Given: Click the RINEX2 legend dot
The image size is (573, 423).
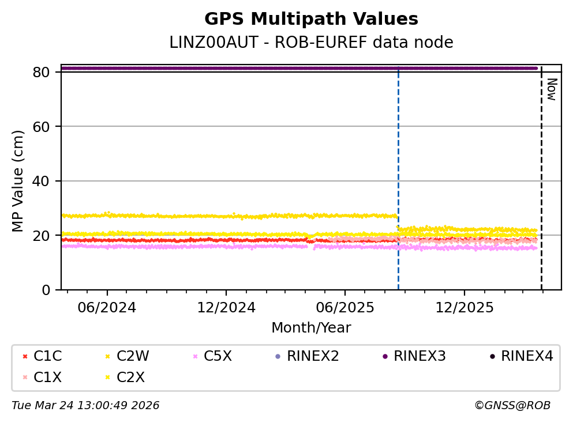Looking at the screenshot, I should point(278,357).
